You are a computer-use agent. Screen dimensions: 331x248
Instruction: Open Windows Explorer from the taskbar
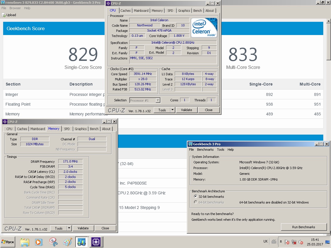[25, 242]
